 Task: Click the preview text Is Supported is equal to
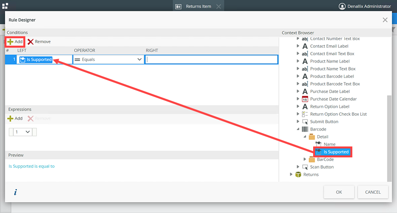tap(32, 166)
